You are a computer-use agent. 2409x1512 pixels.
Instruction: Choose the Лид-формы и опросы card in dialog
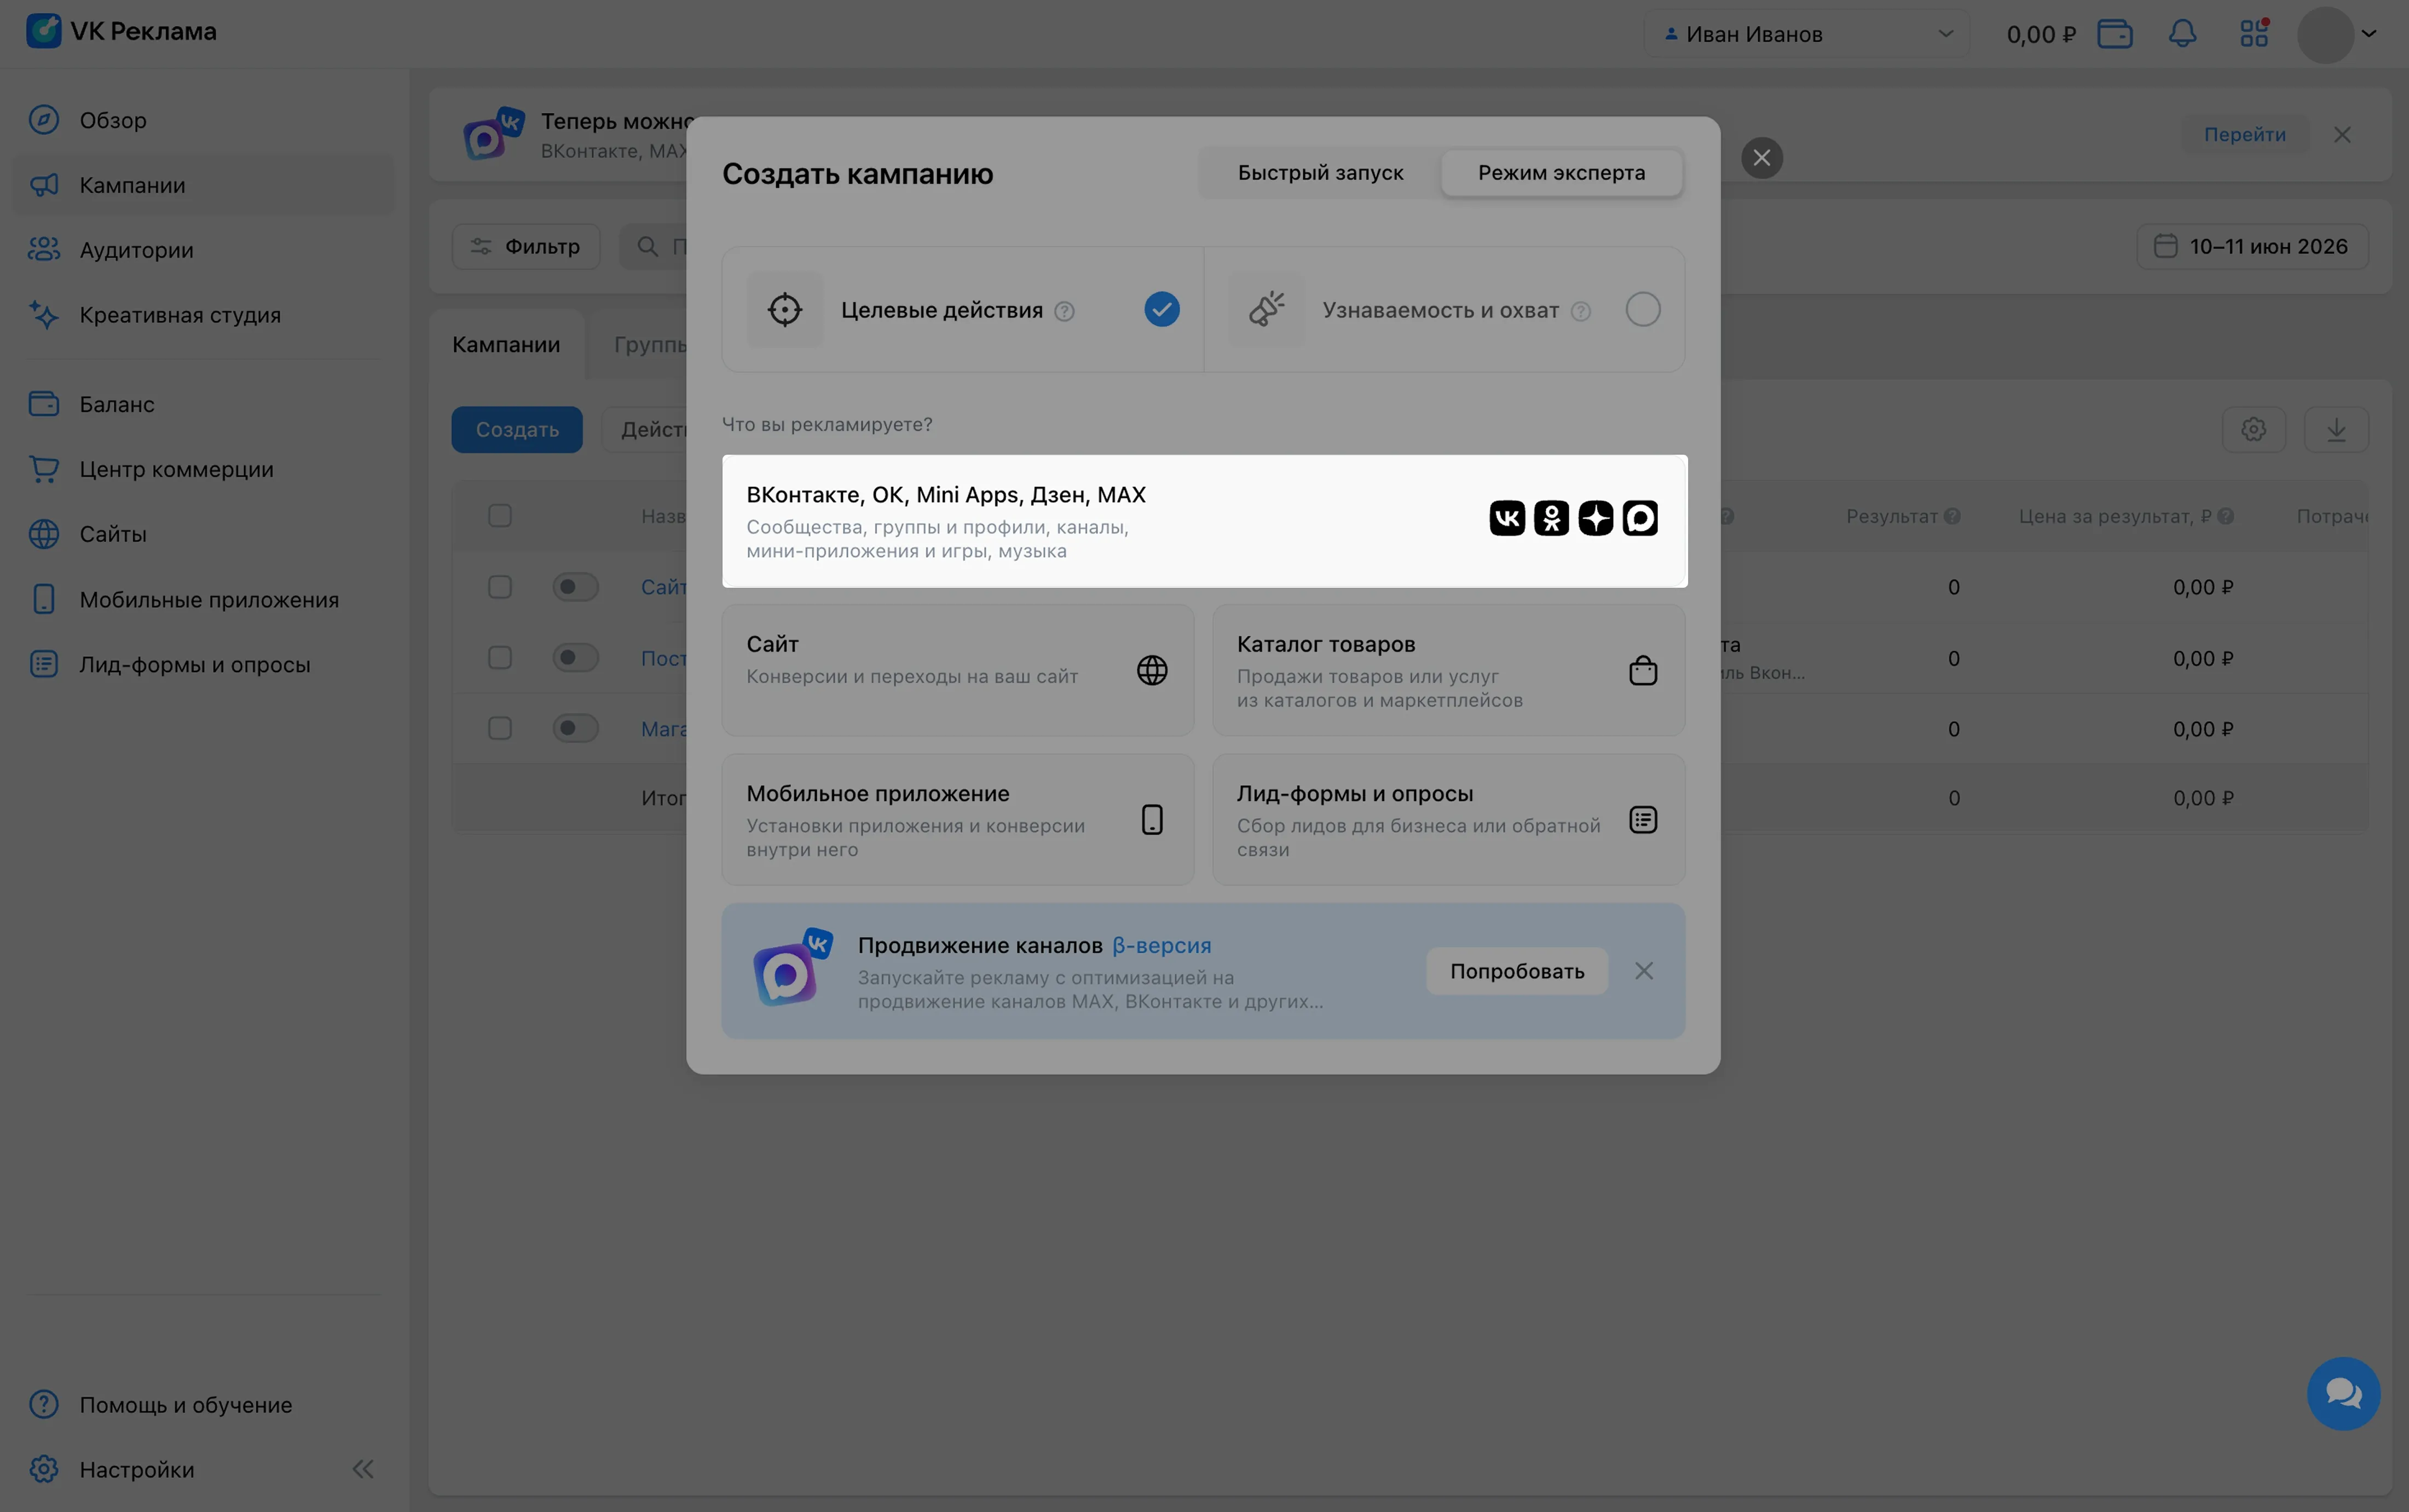pos(1448,819)
